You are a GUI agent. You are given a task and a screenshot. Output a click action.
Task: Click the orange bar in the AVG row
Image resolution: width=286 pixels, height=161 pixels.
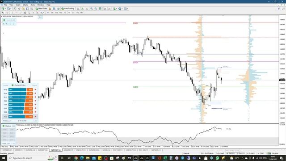[x=29, y=116]
